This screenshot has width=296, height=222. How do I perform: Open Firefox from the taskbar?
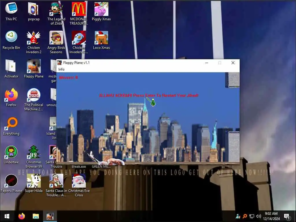coord(21,216)
